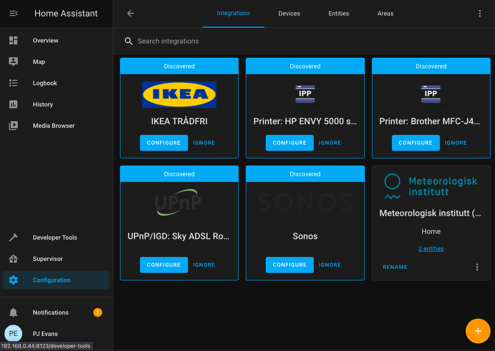495x351 pixels.
Task: Click the HP ENVY printer IPP icon
Action: coord(305,94)
